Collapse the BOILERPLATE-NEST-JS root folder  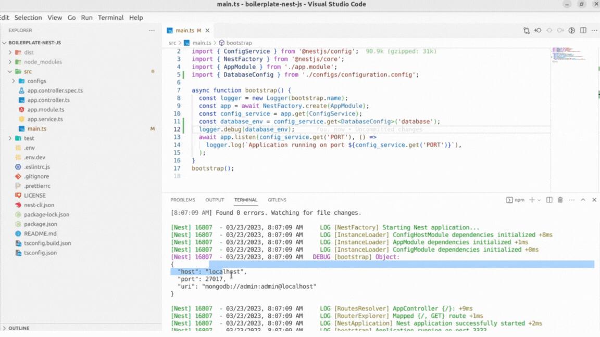click(x=34, y=43)
